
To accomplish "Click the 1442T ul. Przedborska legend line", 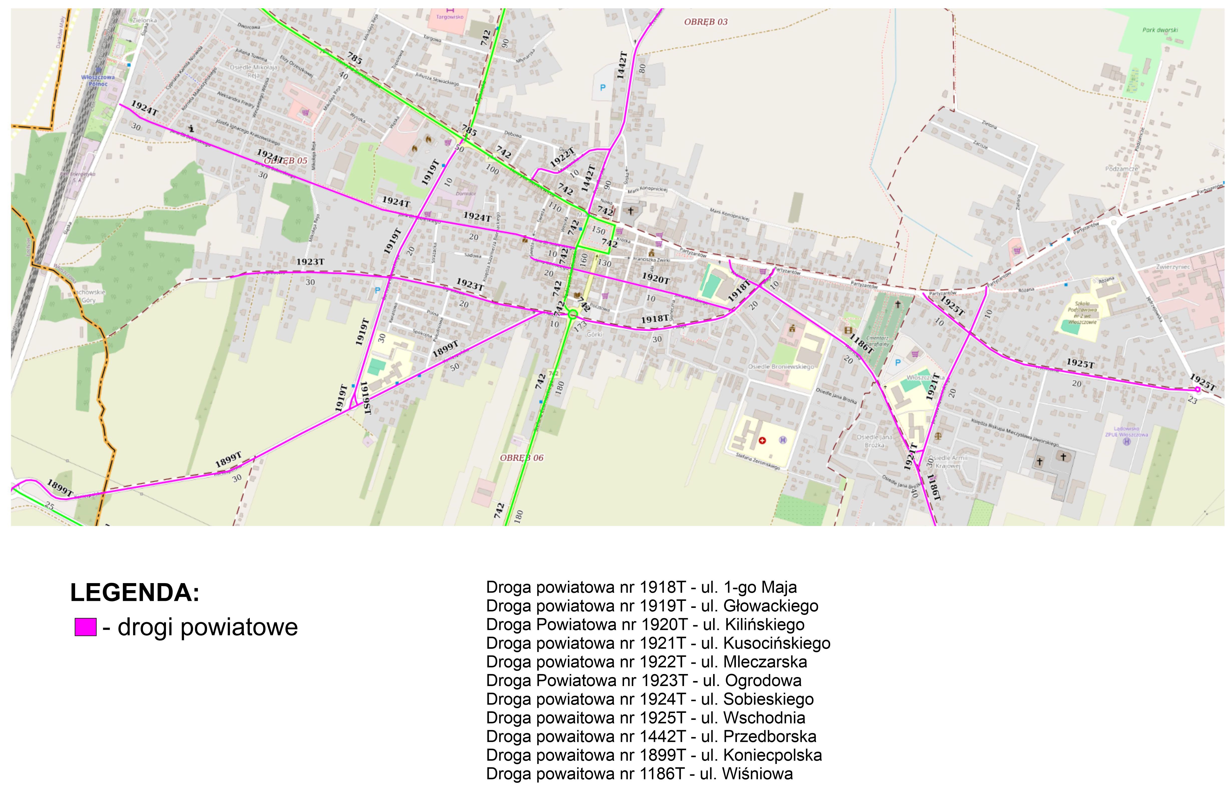I will point(651,736).
